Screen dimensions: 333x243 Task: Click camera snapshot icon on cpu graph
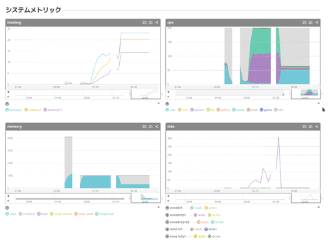click(310, 23)
